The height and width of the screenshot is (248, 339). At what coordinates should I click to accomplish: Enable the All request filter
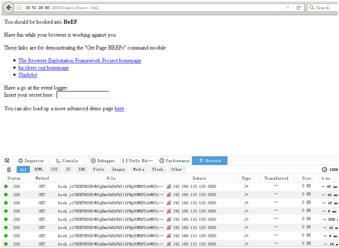[23, 169]
